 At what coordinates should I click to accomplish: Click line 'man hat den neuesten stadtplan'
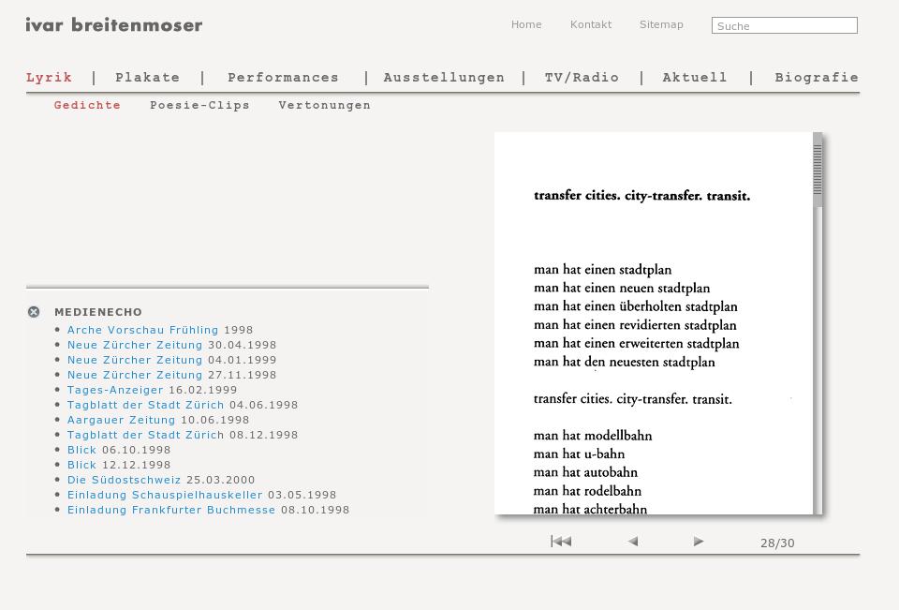click(624, 362)
